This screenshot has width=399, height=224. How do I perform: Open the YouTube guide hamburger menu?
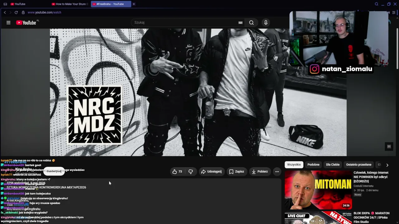[8, 22]
